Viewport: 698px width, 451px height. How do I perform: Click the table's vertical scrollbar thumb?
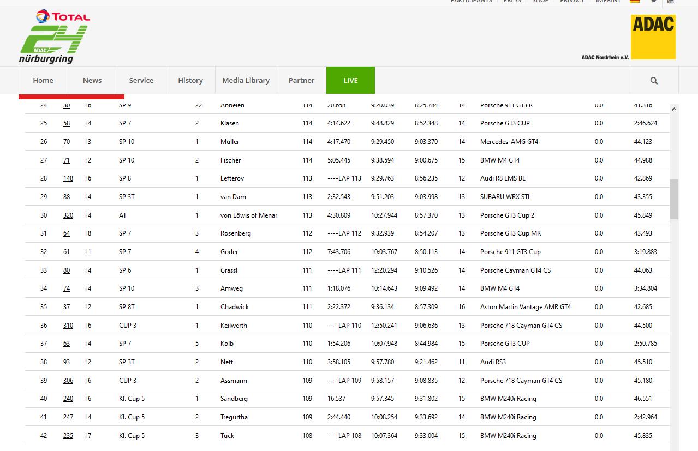click(674, 199)
